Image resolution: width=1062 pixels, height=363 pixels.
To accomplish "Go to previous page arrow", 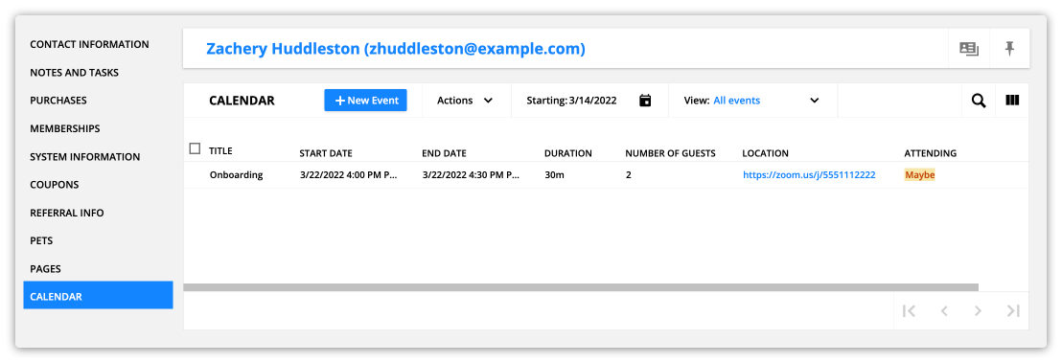I will [943, 311].
